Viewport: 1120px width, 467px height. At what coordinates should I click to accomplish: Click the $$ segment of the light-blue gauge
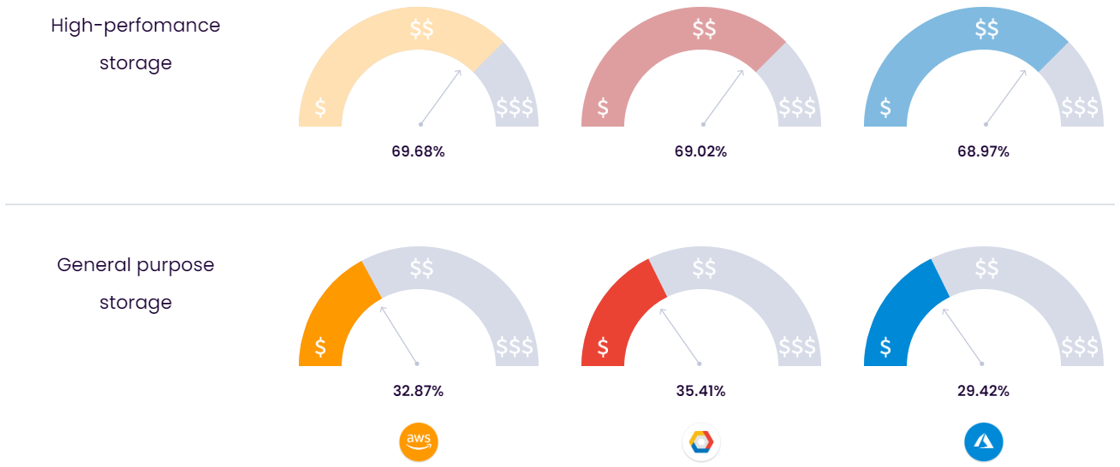986,29
